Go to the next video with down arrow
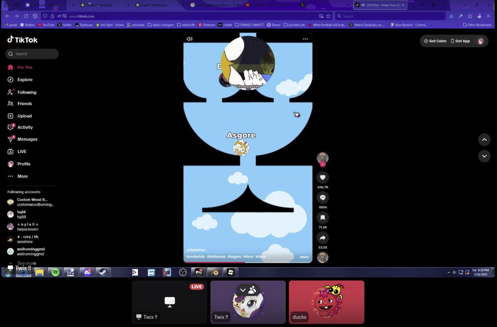 (484, 156)
